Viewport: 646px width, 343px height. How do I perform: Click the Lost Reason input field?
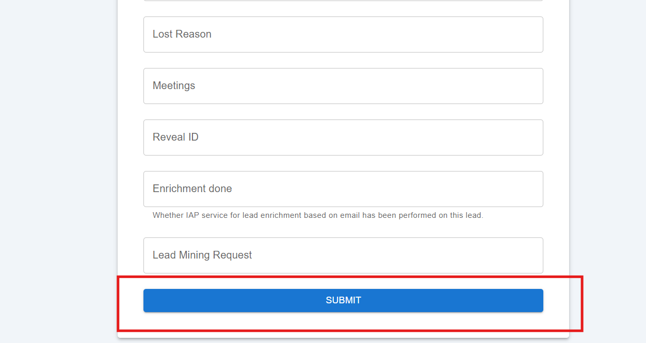coord(343,35)
